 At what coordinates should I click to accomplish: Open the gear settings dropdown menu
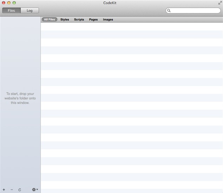tap(35, 189)
